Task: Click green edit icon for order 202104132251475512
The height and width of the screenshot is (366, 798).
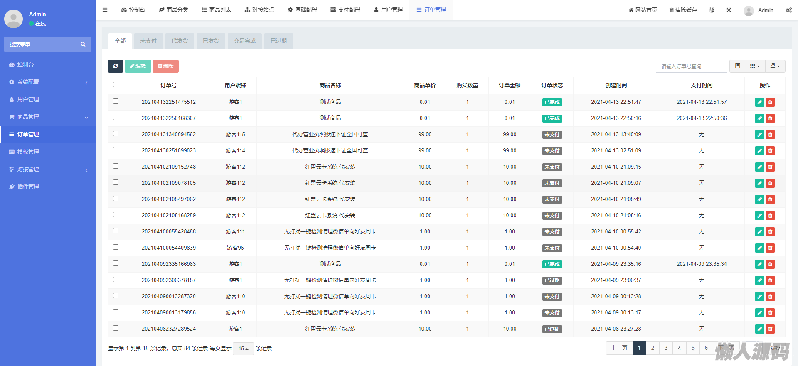Action: click(759, 102)
